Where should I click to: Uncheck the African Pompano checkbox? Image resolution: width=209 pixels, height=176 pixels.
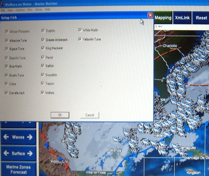(7, 31)
